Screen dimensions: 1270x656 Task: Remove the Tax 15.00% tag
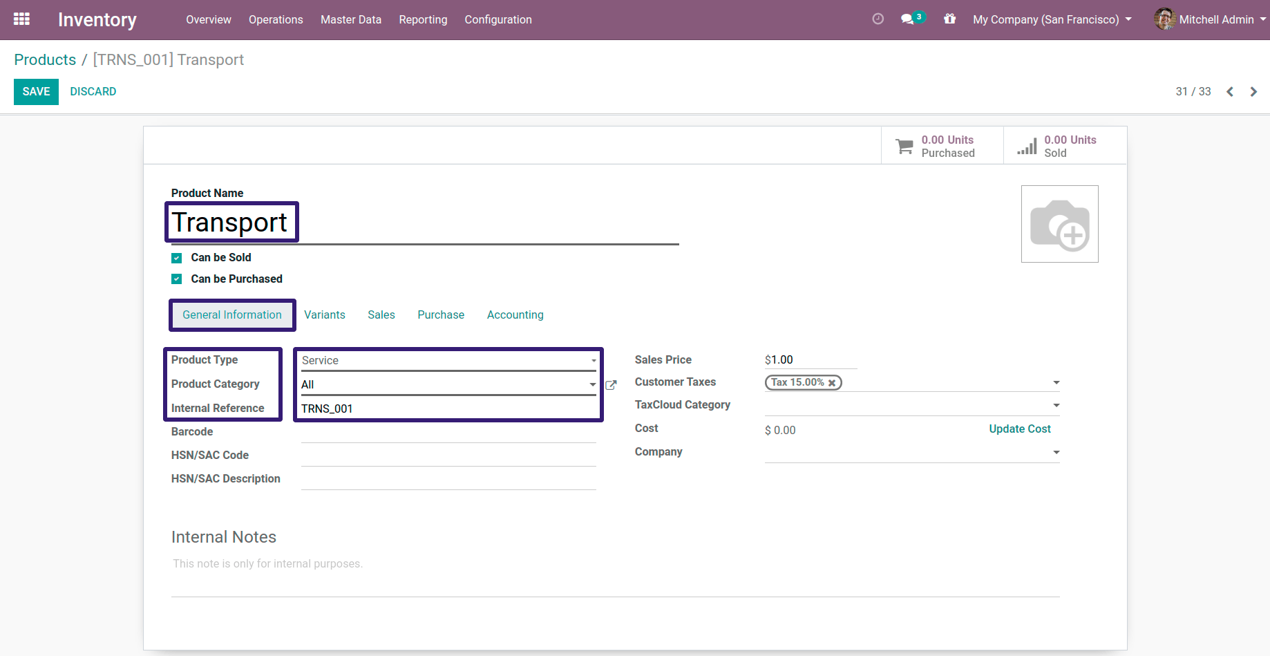832,383
